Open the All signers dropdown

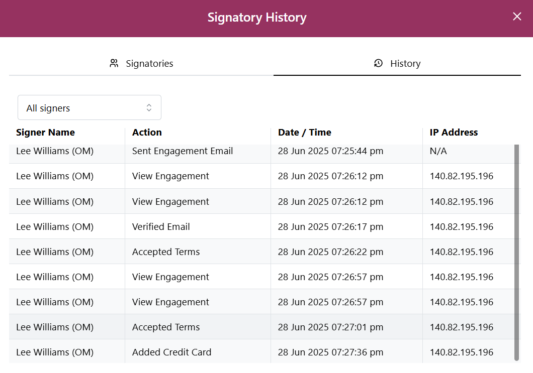tap(89, 107)
